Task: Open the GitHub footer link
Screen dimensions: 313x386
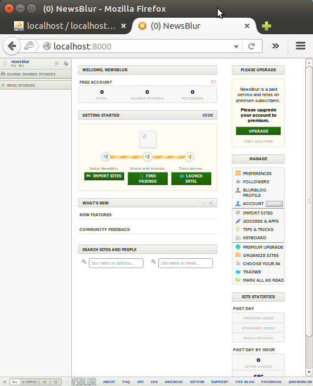Action: [x=197, y=382]
